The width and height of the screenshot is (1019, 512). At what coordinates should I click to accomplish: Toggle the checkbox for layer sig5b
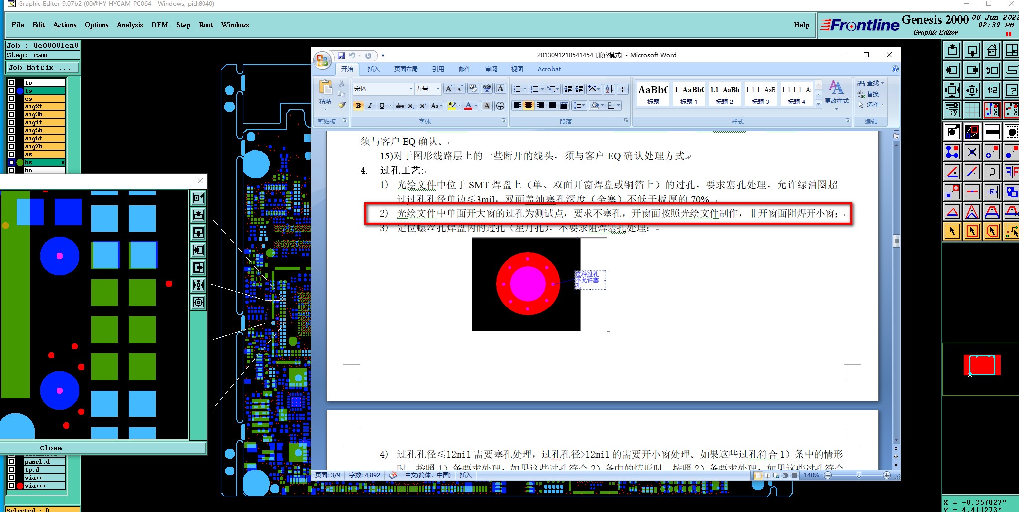[x=12, y=130]
